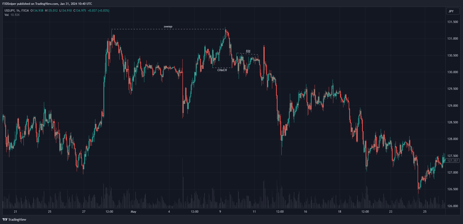This screenshot has height=224, width=463.
Task: Select the 23 date on time axis
Action: coord(391,212)
